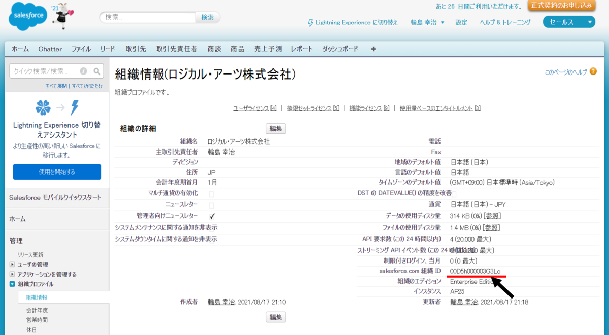609x335 pixels.
Task: Click すべて折りたたむ to collapse all
Action: (87, 86)
